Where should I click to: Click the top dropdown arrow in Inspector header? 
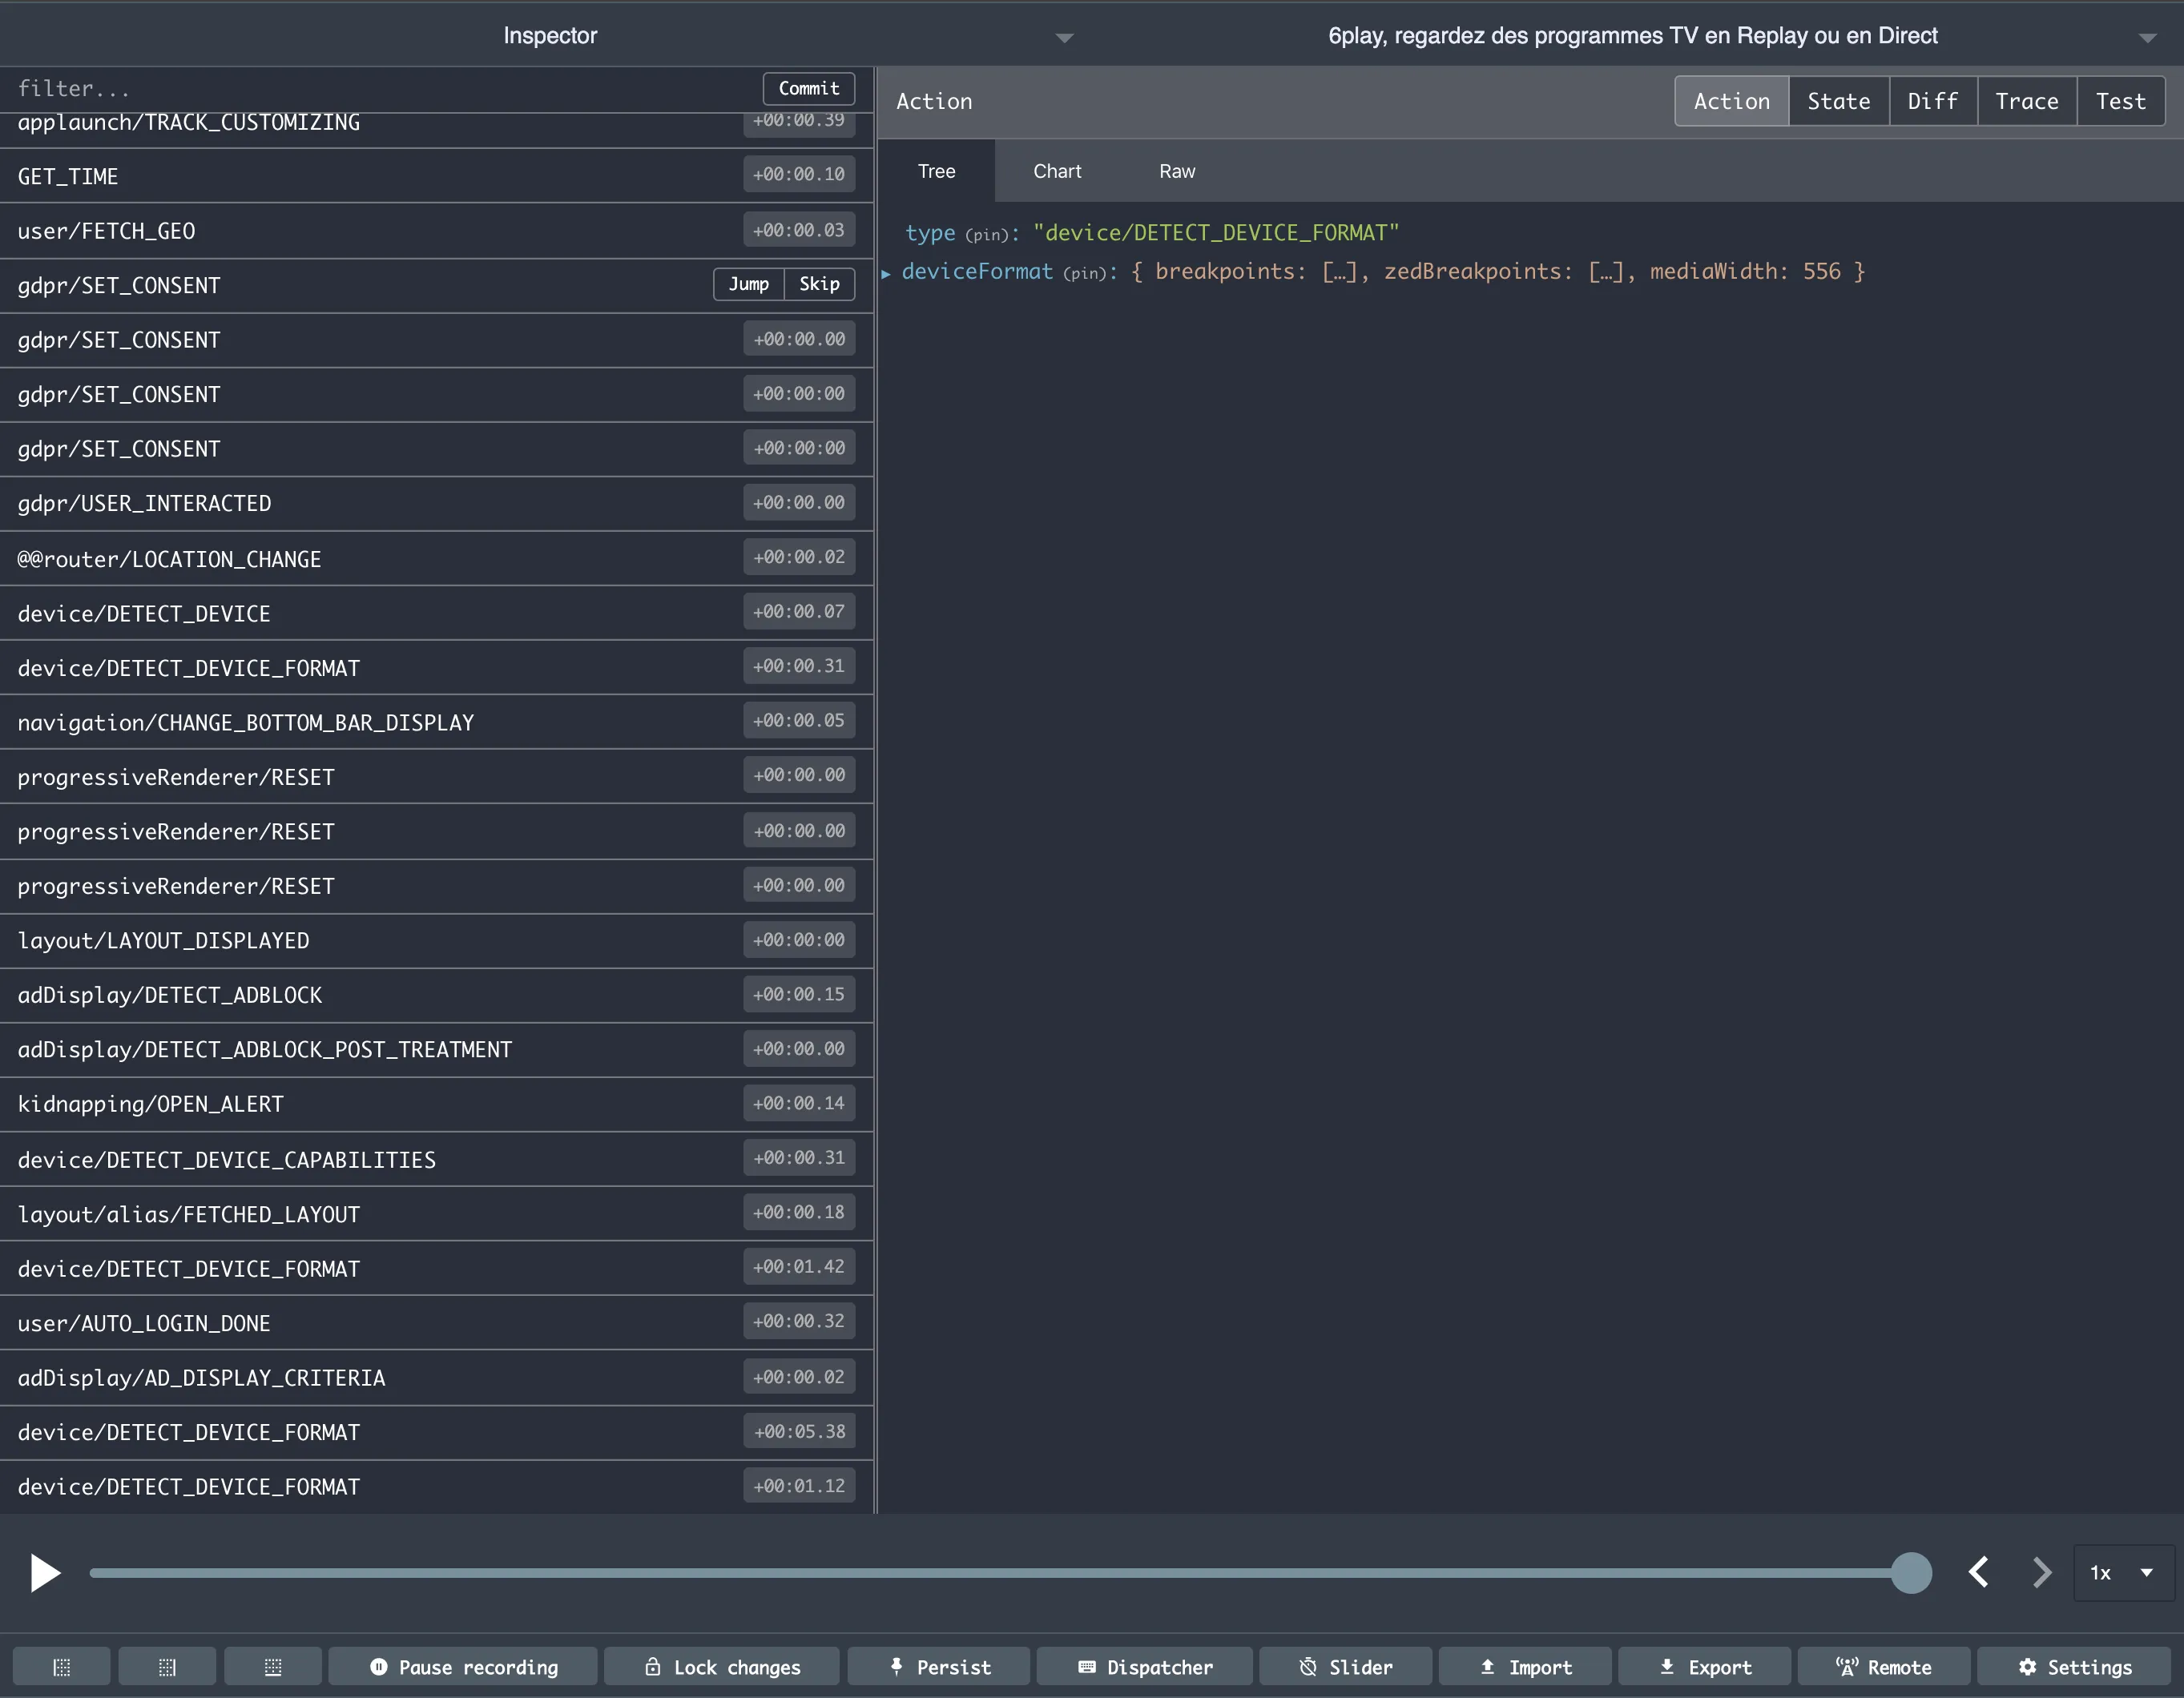click(x=1066, y=34)
